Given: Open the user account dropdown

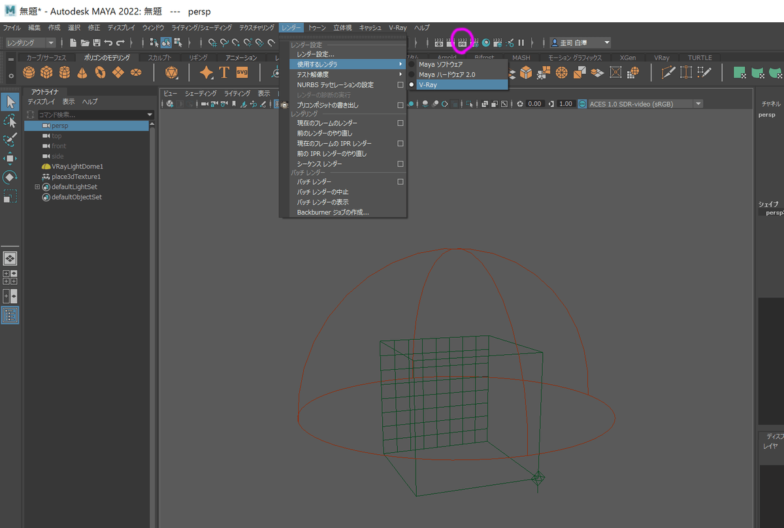Looking at the screenshot, I should (x=580, y=42).
